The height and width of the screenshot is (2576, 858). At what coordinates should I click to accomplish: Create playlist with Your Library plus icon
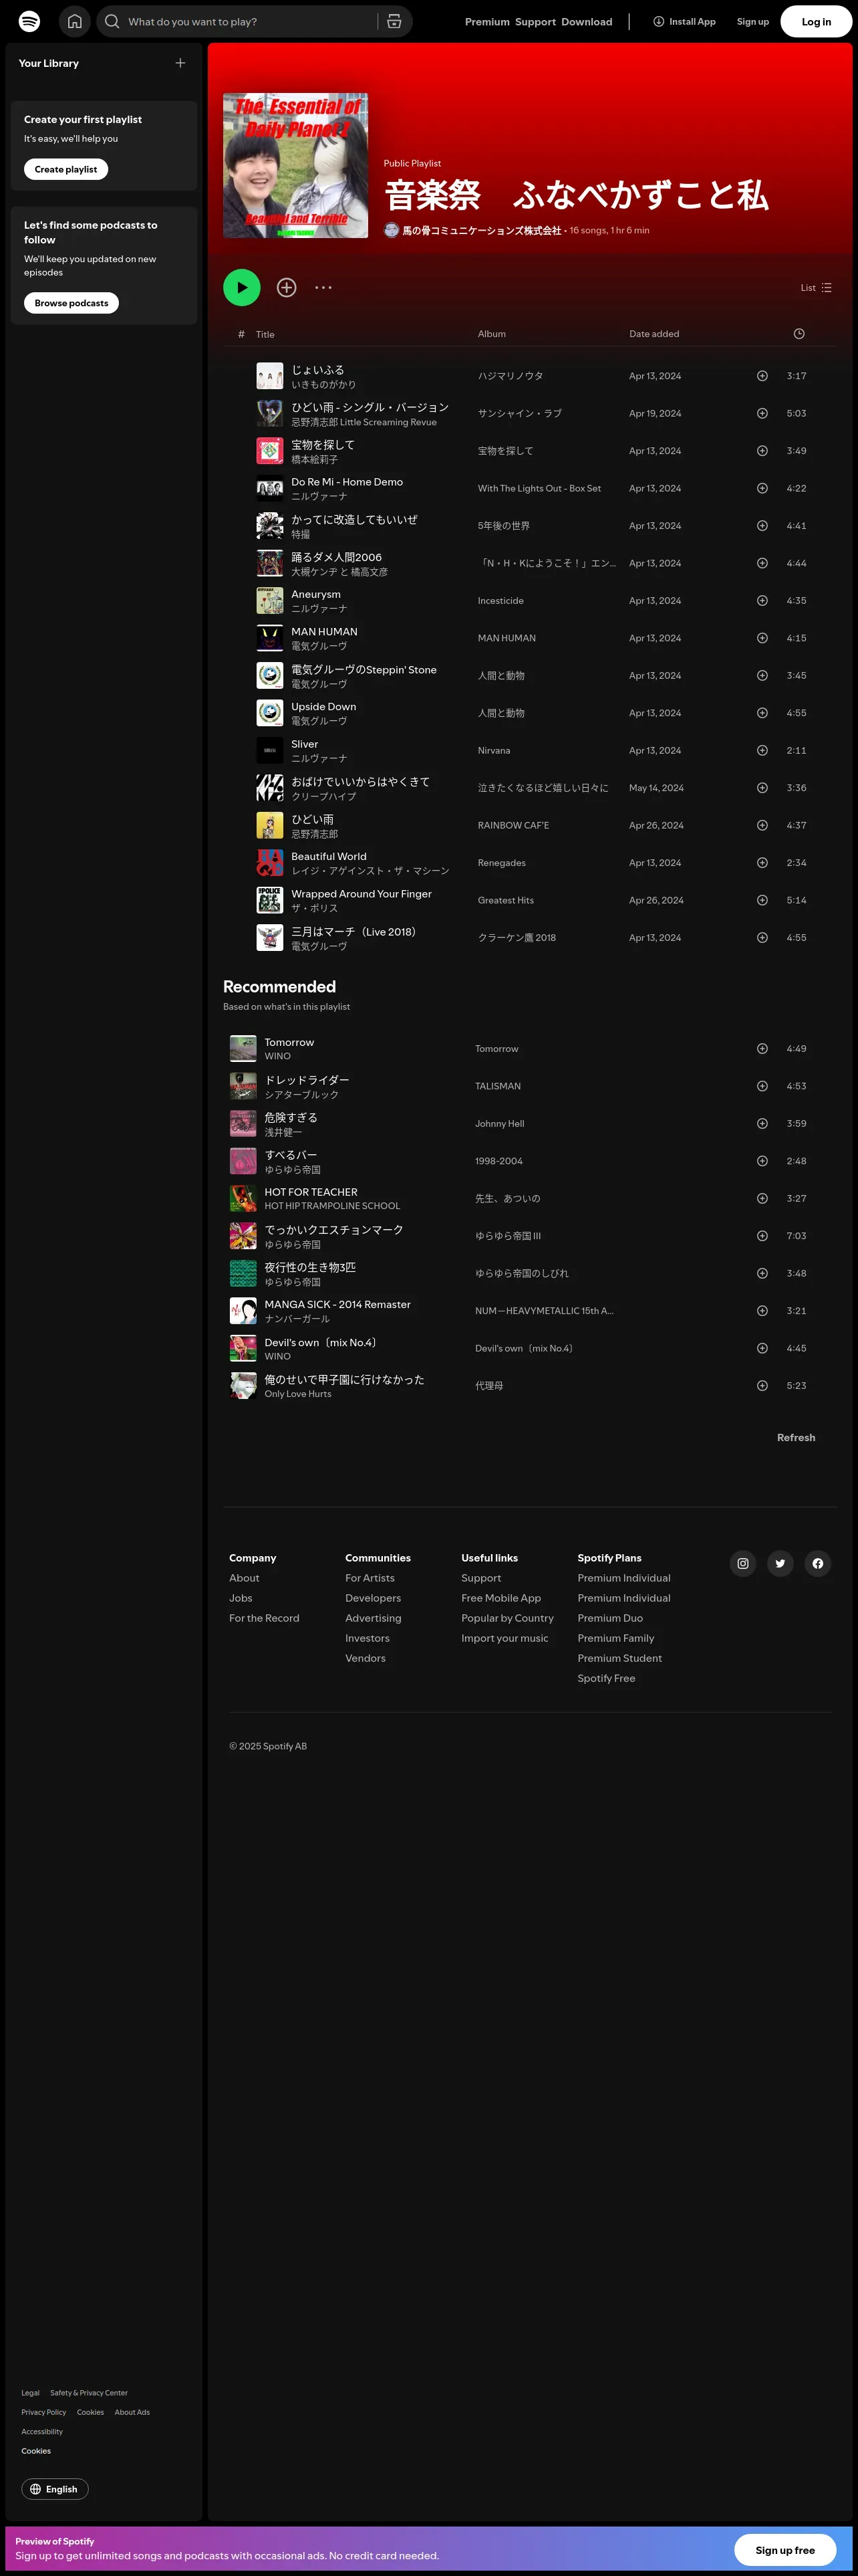[x=180, y=63]
